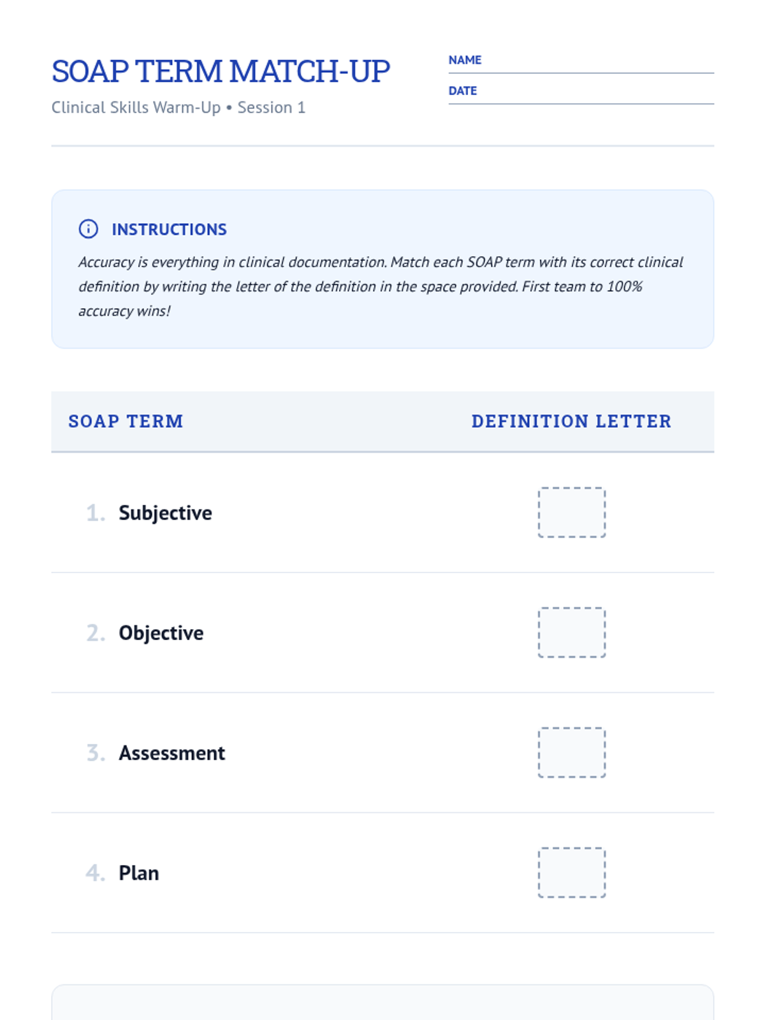Click the NAME label
765x1020 pixels.
(x=465, y=60)
